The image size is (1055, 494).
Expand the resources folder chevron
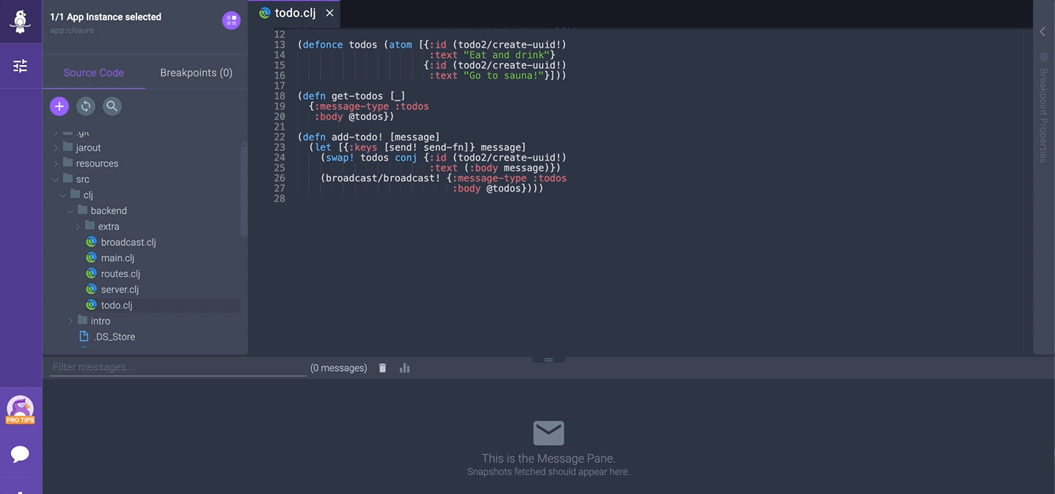[x=56, y=163]
